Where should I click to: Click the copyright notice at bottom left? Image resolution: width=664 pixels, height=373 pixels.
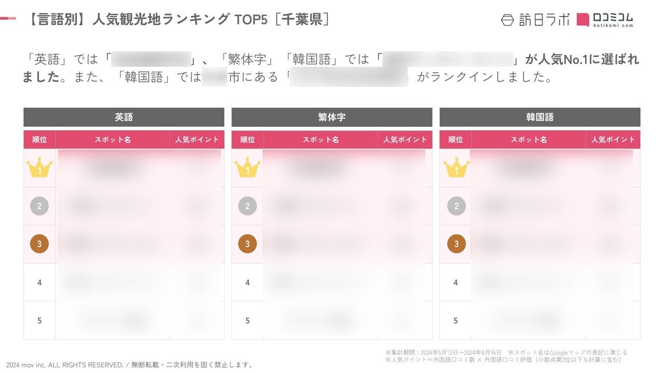[x=130, y=365]
